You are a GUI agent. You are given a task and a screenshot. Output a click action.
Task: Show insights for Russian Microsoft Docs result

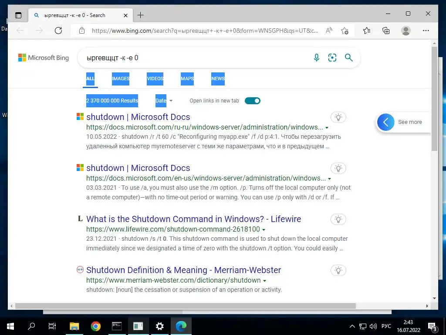(x=338, y=117)
